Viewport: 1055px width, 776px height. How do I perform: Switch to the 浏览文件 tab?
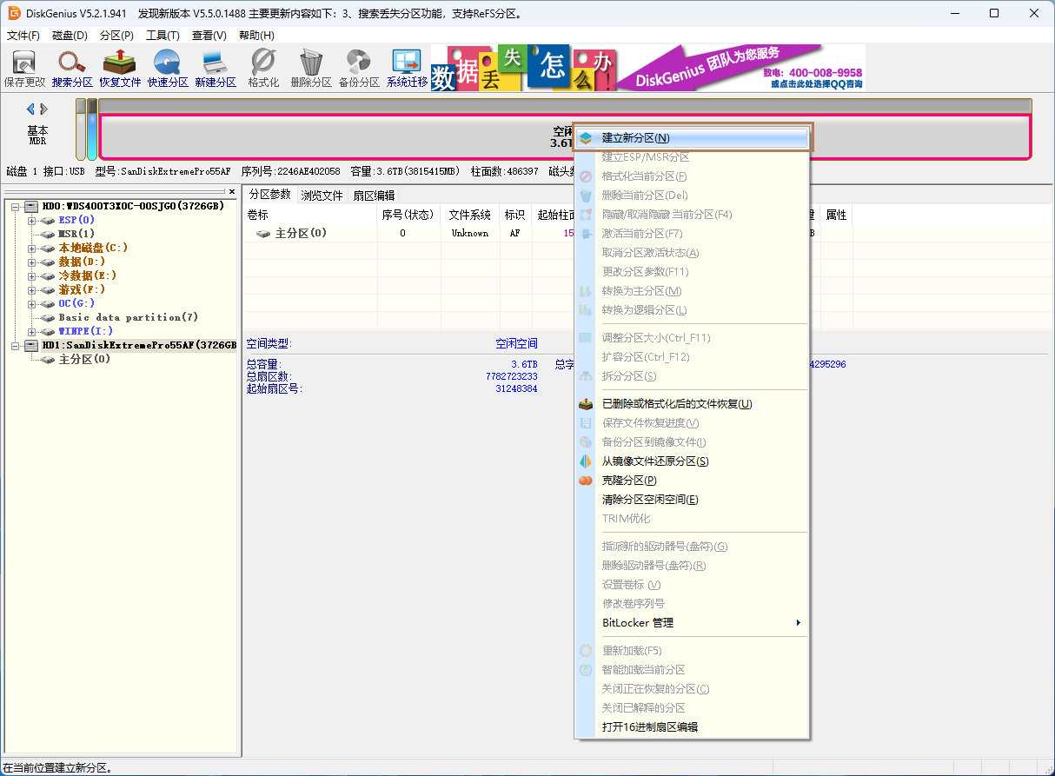[322, 196]
